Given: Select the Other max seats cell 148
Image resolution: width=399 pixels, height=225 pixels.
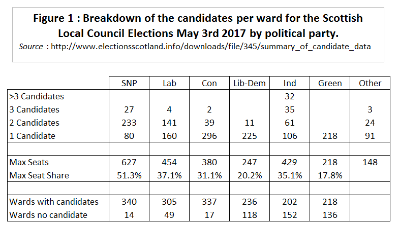Looking at the screenshot, I should [x=370, y=162].
